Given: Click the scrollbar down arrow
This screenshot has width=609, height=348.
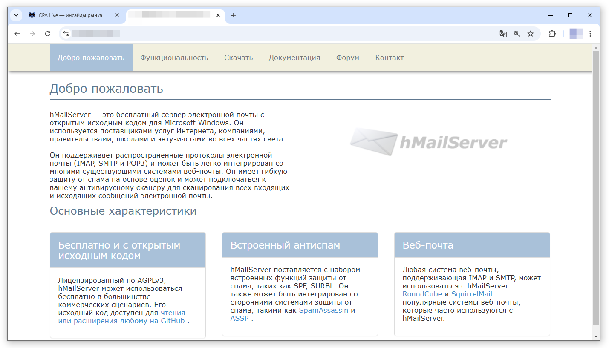Looking at the screenshot, I should pos(596,336).
